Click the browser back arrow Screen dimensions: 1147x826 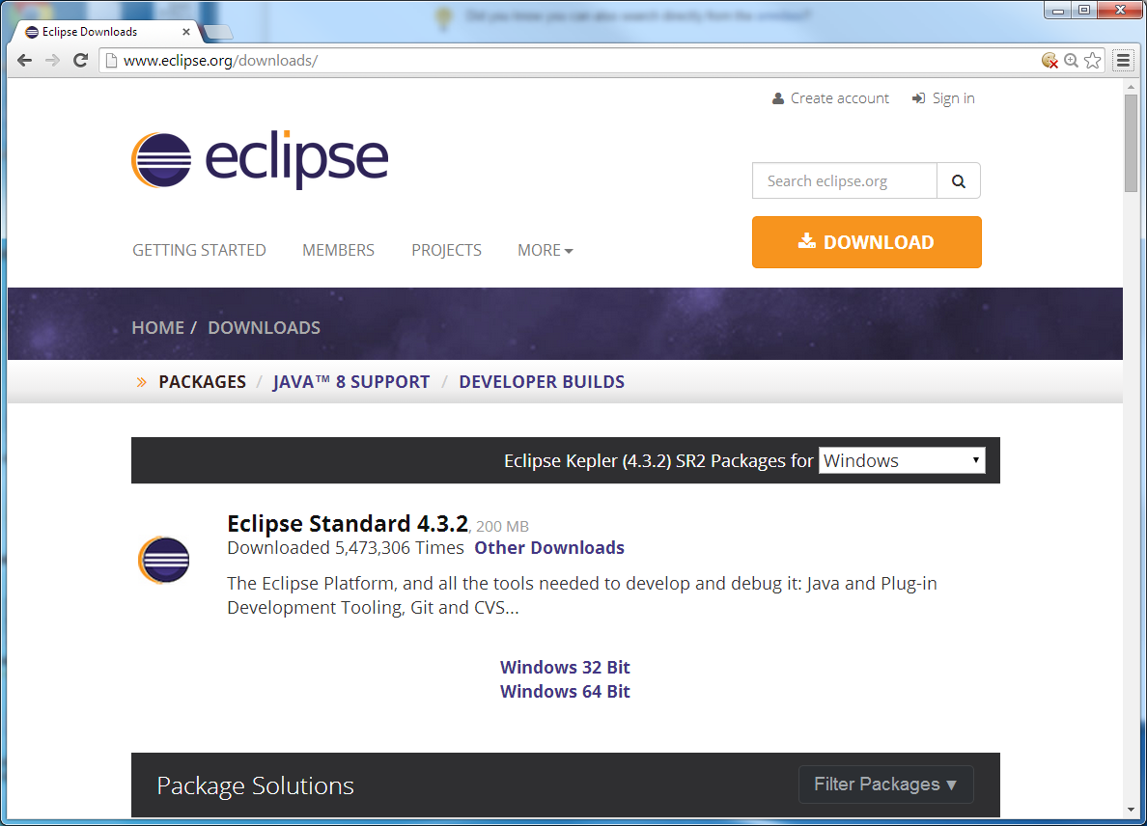point(24,61)
